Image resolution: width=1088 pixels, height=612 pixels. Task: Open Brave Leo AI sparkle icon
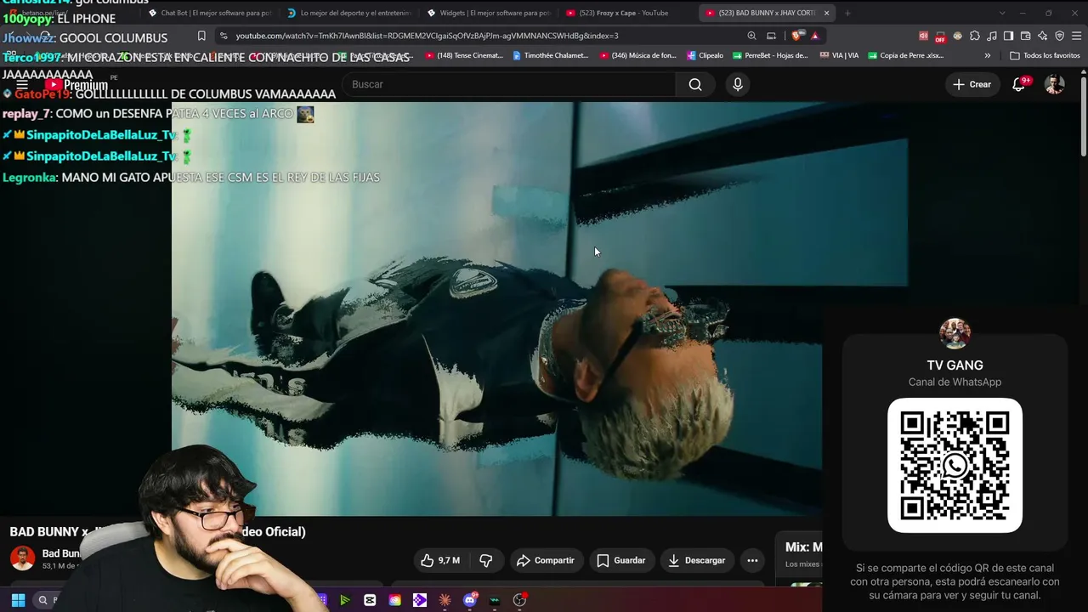(x=1043, y=36)
